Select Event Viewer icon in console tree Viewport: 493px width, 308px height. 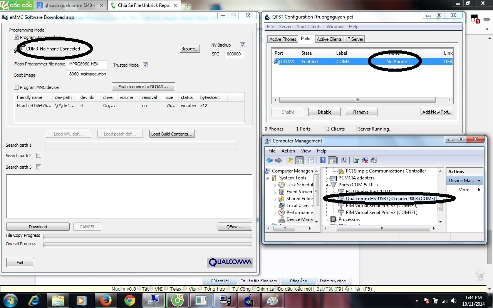[282, 192]
